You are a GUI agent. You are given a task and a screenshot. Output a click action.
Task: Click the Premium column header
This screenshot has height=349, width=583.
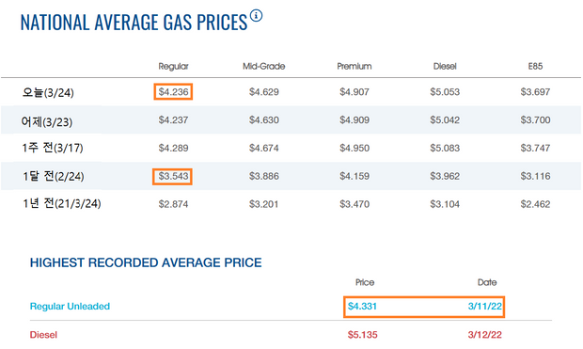(355, 66)
